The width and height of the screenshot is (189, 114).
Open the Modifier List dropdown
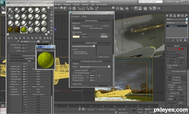tap(186, 23)
